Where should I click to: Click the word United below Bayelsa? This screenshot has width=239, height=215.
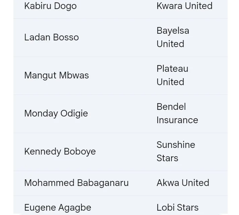[170, 44]
